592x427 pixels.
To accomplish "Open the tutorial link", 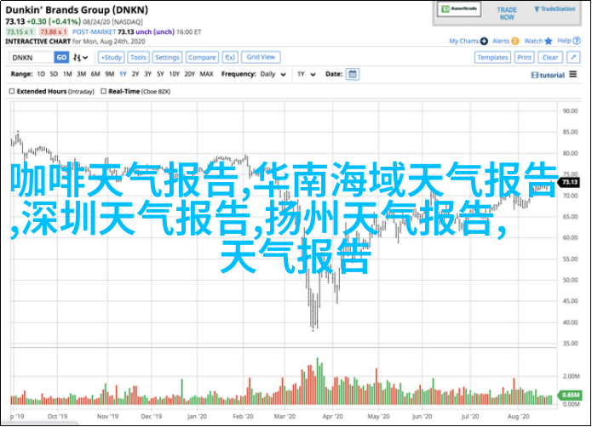I will pos(548,75).
